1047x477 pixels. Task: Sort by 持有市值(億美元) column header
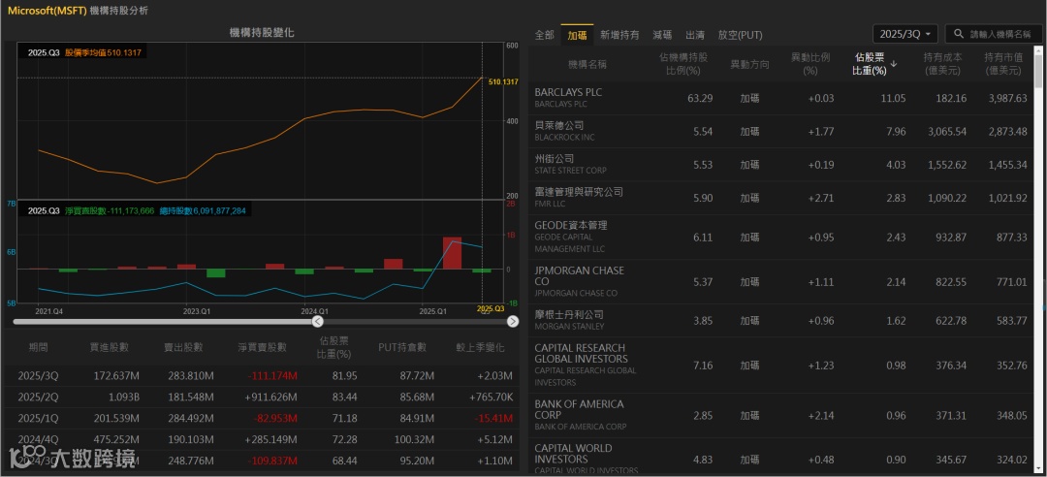click(1003, 64)
